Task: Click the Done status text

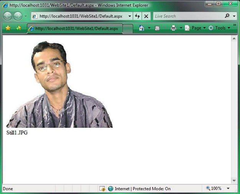Action: 8,189
